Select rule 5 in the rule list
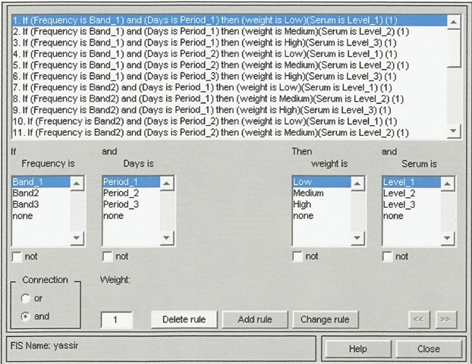Screen dimensions: 472x364 tap(229, 65)
